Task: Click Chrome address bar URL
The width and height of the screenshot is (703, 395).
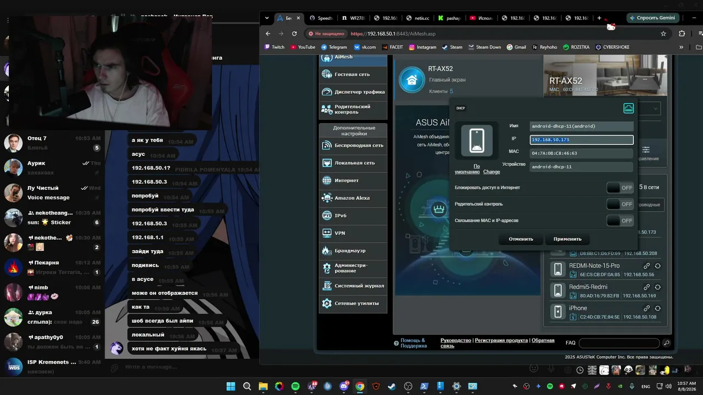Action: (x=393, y=33)
